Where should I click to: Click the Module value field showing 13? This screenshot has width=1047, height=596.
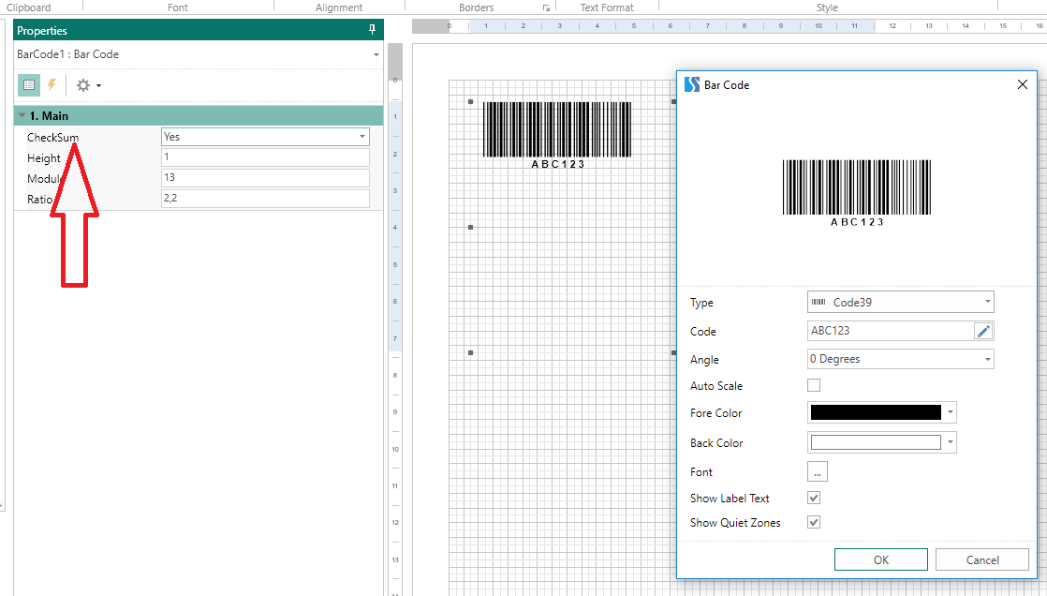[x=265, y=178]
